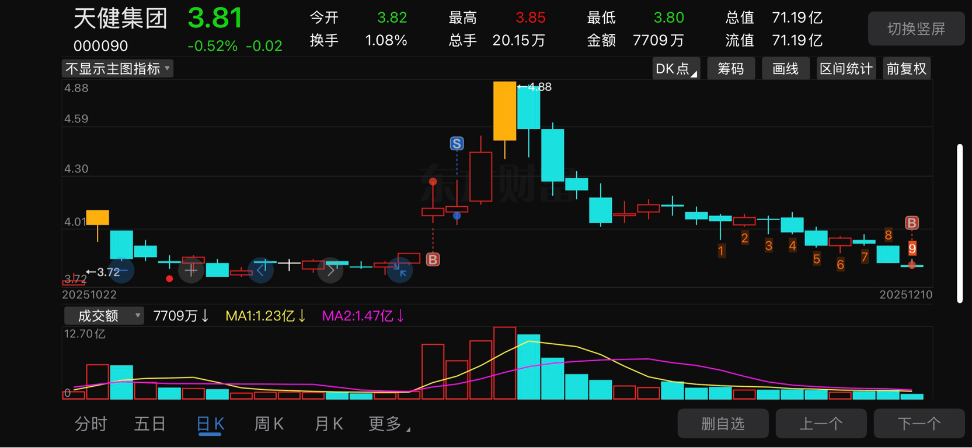The width and height of the screenshot is (972, 448).
Task: Move the chart left with the left-arrow circle
Action: coord(260,270)
